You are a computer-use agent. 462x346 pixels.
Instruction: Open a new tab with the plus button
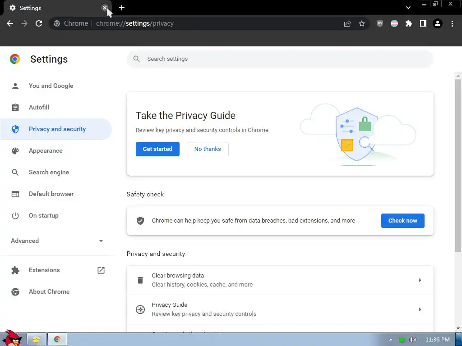122,8
